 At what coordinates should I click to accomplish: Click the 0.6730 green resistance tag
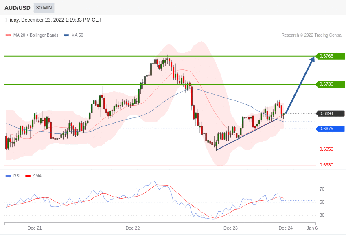click(331, 84)
